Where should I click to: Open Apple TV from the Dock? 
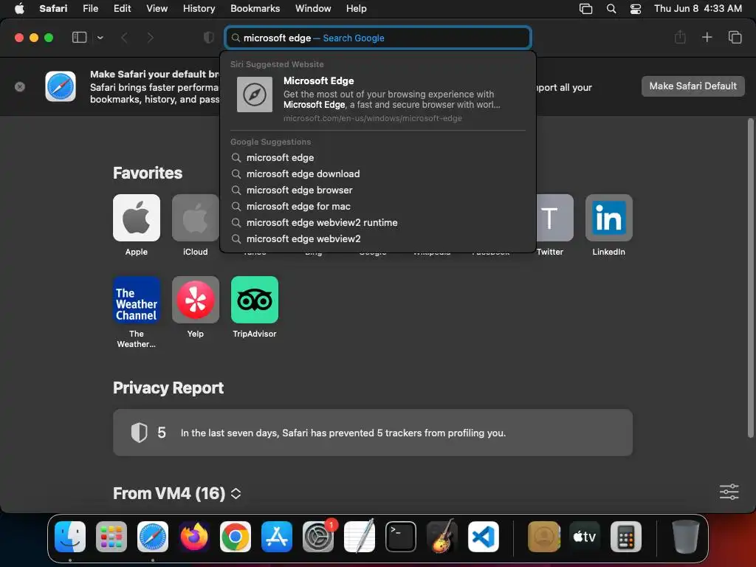pyautogui.click(x=585, y=537)
